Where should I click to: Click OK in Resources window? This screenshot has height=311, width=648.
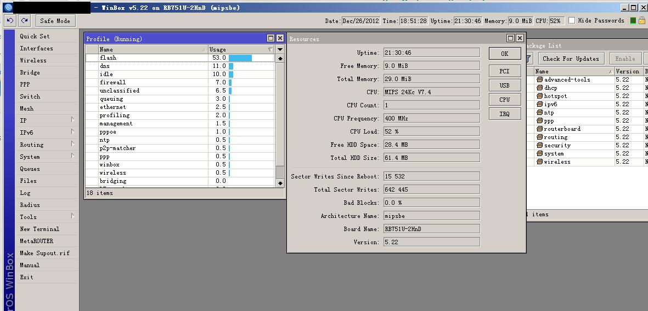[x=505, y=54]
